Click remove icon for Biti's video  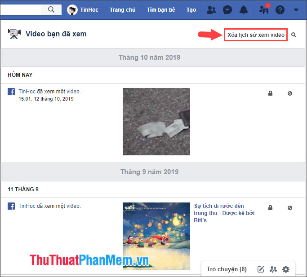click(290, 208)
